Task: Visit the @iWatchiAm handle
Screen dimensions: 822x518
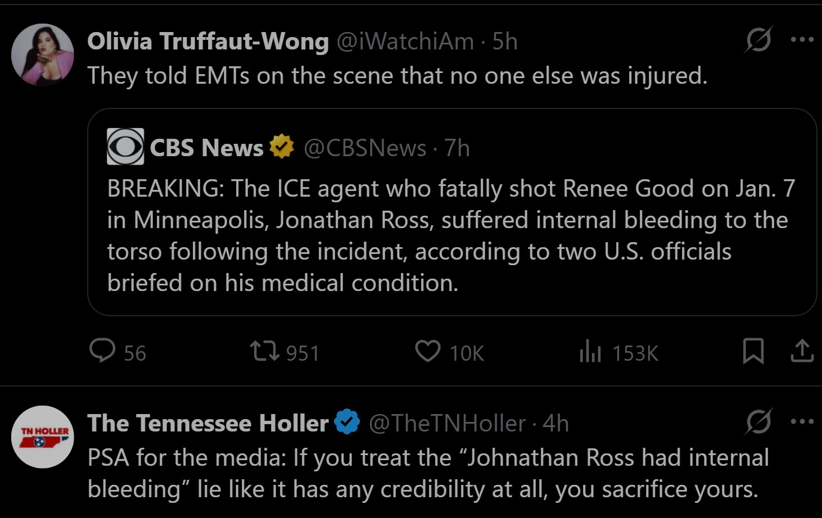Action: [x=405, y=42]
